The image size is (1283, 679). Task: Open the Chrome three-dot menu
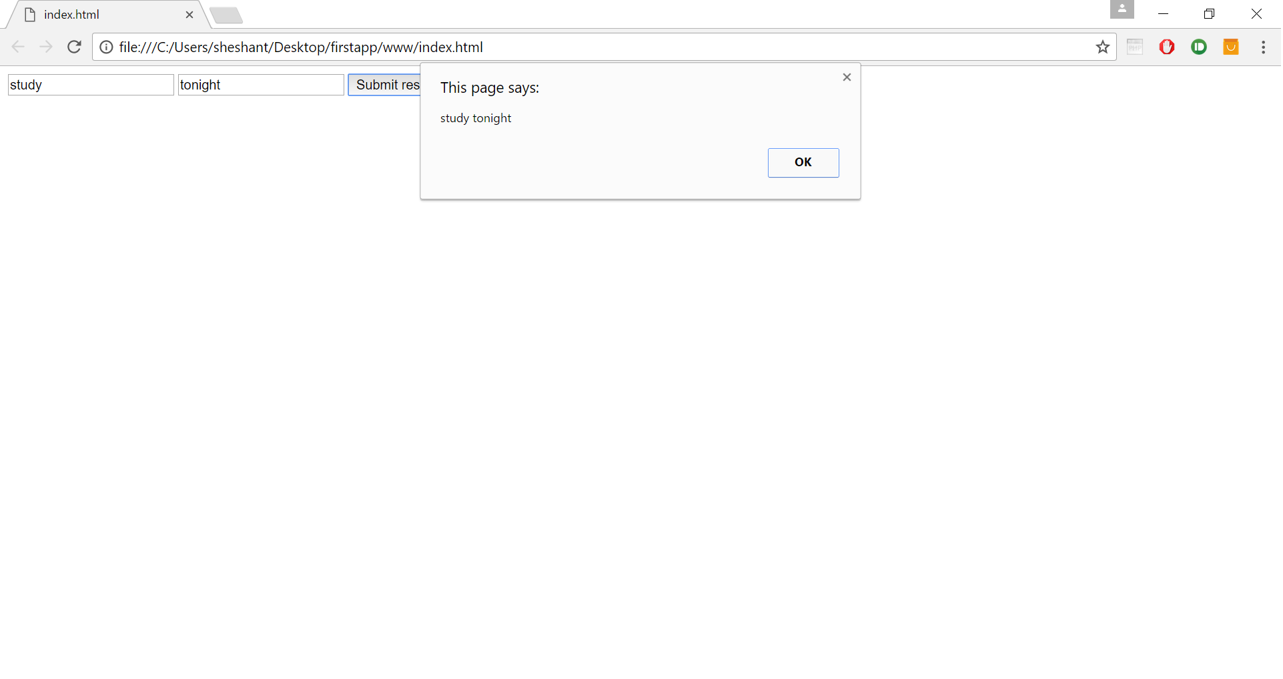[x=1263, y=47]
